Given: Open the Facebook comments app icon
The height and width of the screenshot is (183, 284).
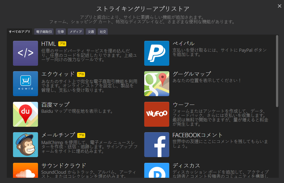Looking at the screenshot, I should point(157,145).
